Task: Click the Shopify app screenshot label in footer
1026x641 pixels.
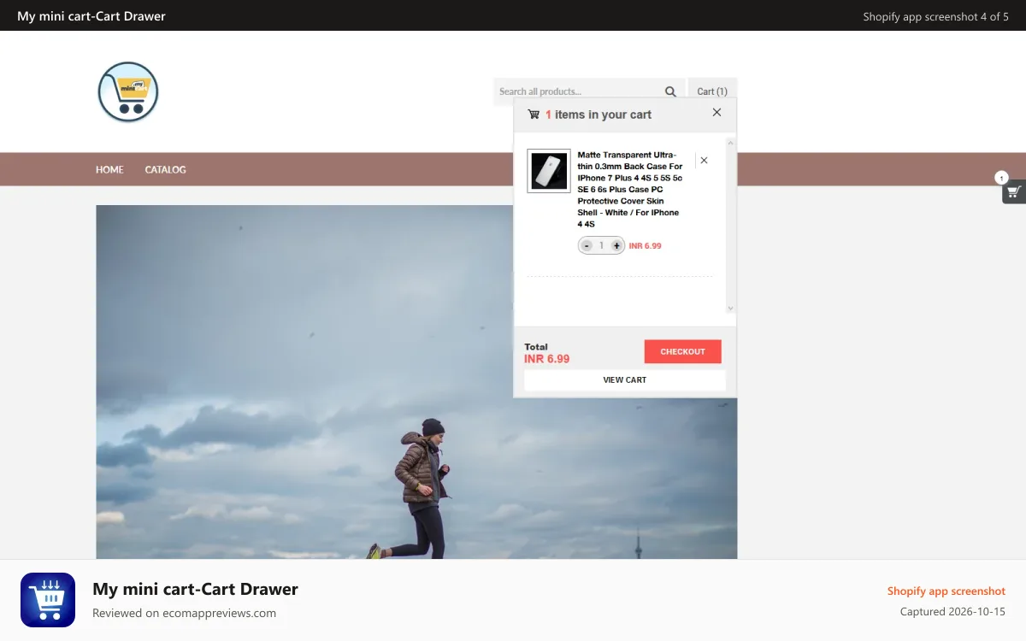Action: 946,591
